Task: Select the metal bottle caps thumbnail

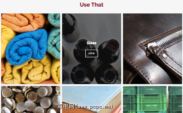Action: click(x=31, y=99)
